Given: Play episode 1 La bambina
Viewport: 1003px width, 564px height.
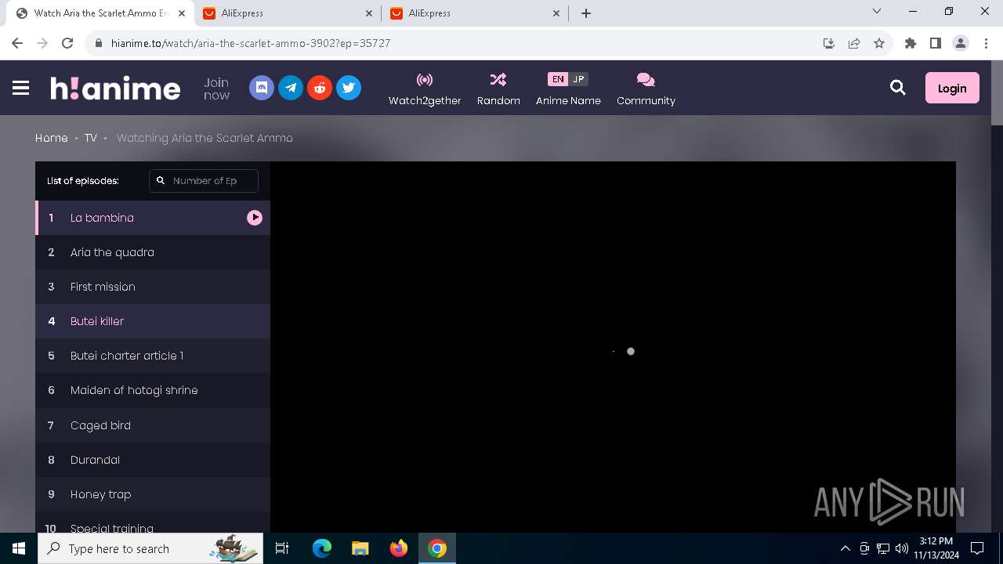Looking at the screenshot, I should (153, 218).
